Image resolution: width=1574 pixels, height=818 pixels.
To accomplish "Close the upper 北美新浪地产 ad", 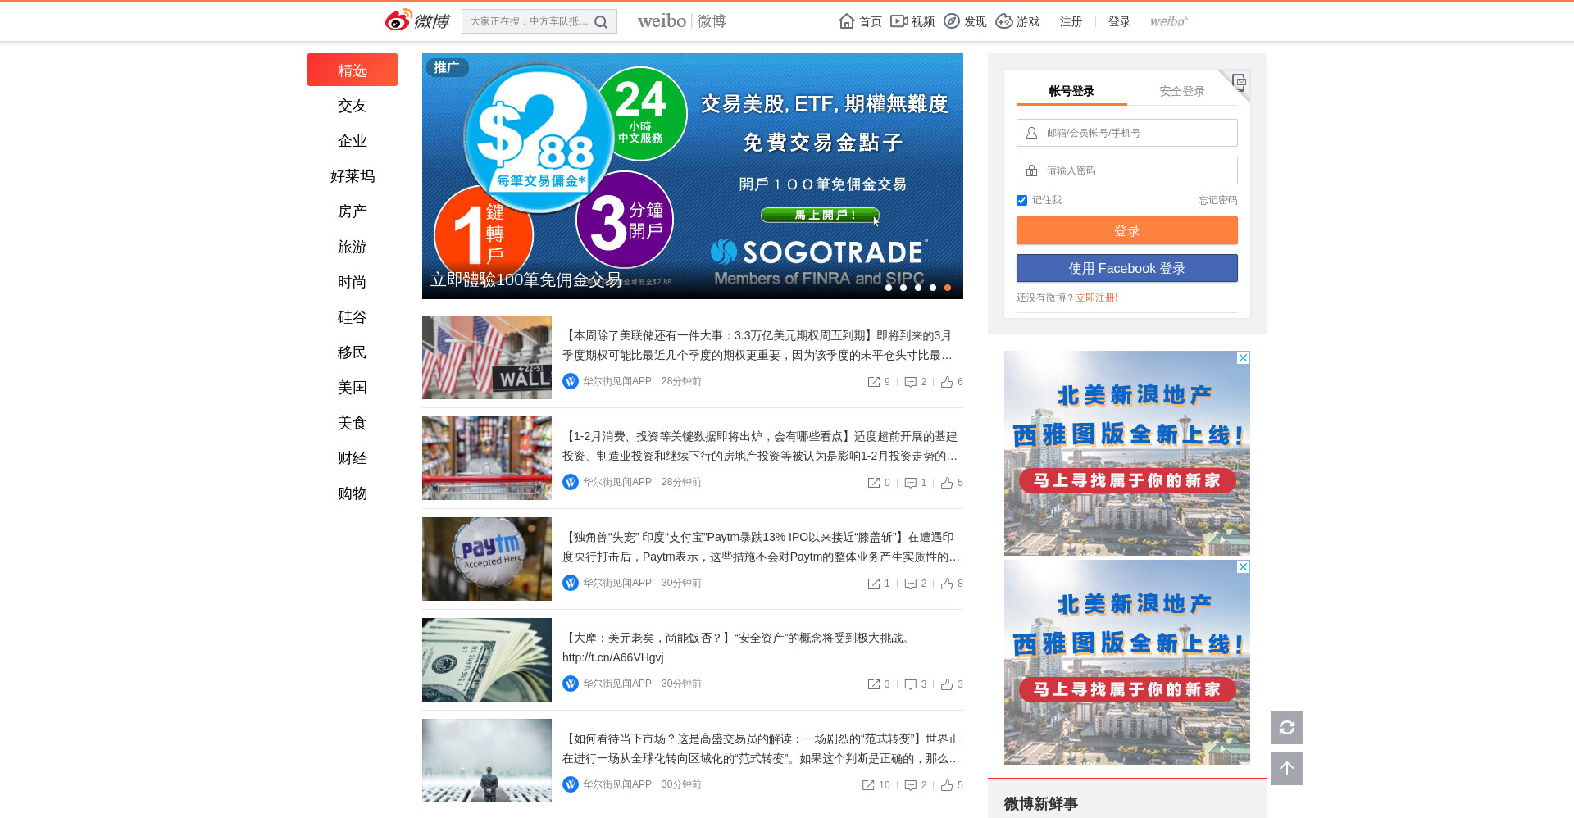I will click(x=1244, y=357).
